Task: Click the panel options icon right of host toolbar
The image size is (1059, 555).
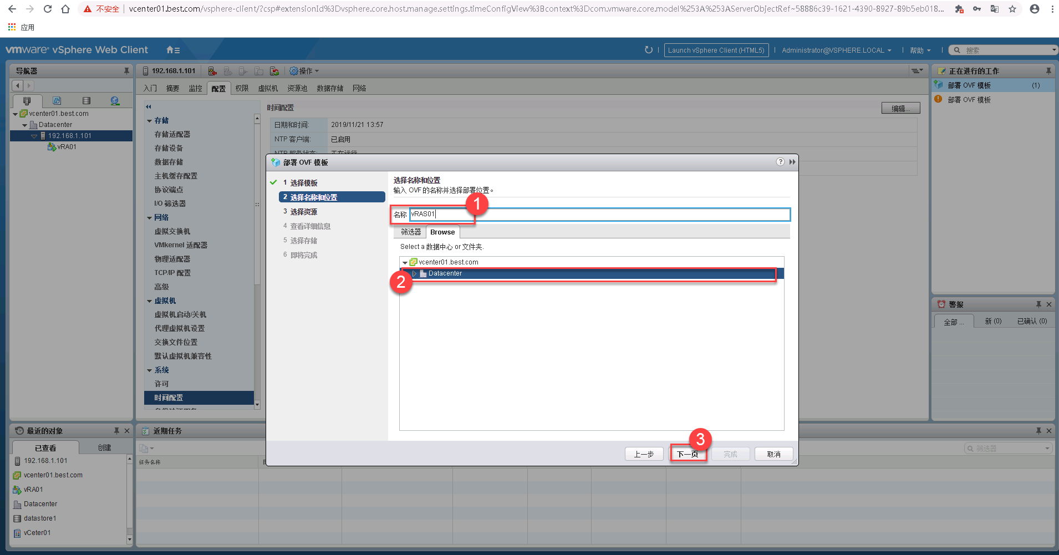Action: tap(917, 71)
